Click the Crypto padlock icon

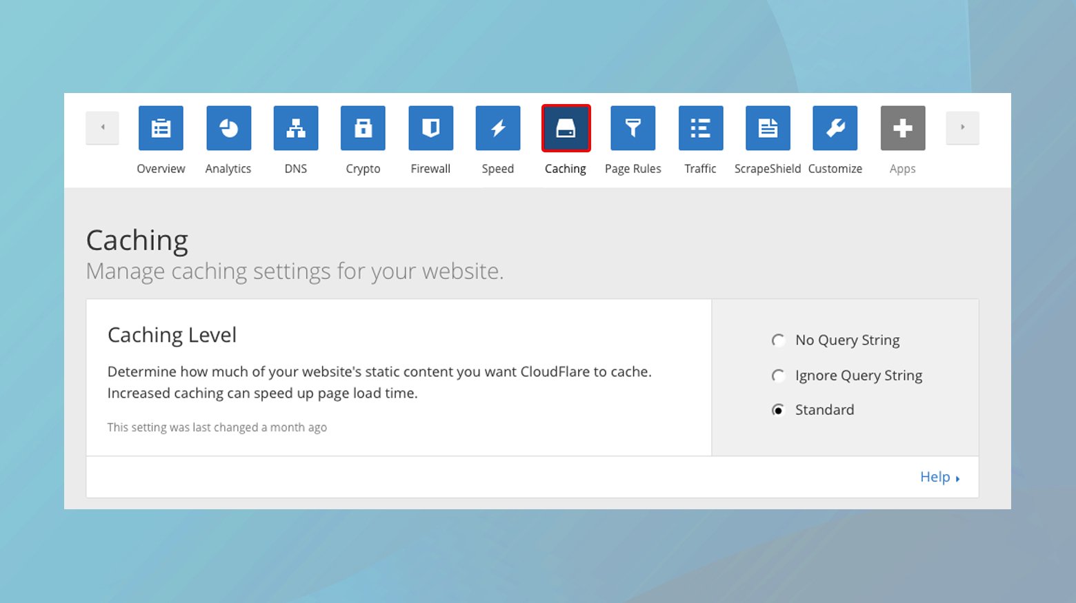[363, 128]
